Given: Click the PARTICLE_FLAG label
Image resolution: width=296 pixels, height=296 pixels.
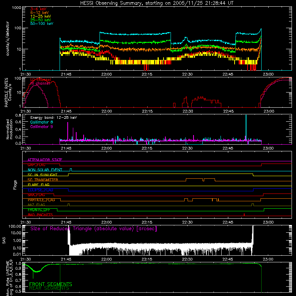Looking at the screenshot, I should click(41, 200).
